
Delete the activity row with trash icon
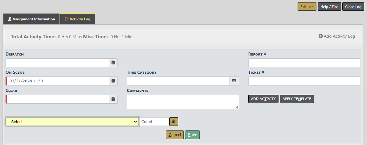tap(174, 122)
